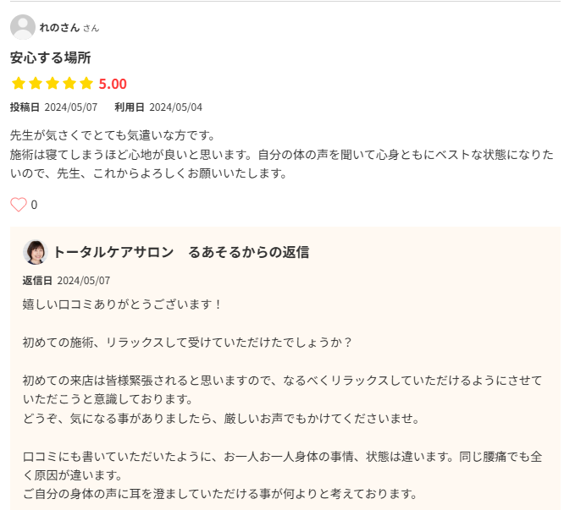
Task: Click the 利用日 2024/05/04 usage date
Action: [x=158, y=107]
